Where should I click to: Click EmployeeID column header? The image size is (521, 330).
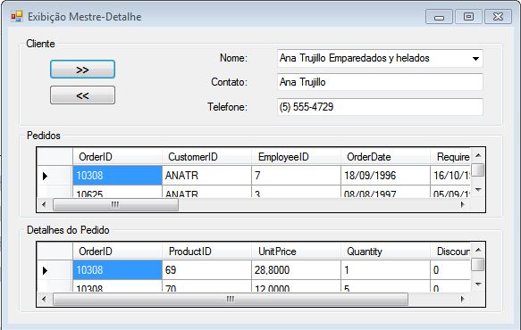pos(296,157)
